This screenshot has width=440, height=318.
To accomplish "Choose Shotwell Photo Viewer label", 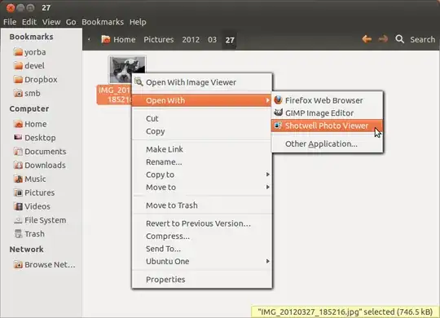I will click(327, 126).
